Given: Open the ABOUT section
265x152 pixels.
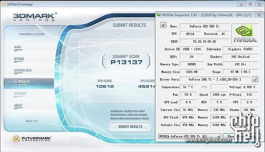Looking at the screenshot, I should point(18,105).
